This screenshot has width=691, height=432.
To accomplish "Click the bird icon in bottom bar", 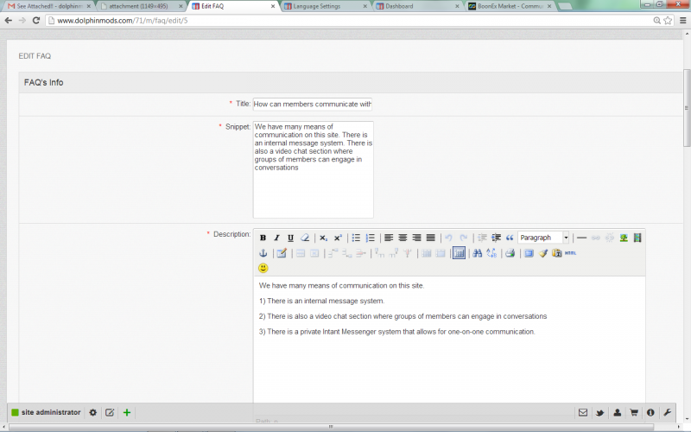I will pos(599,413).
